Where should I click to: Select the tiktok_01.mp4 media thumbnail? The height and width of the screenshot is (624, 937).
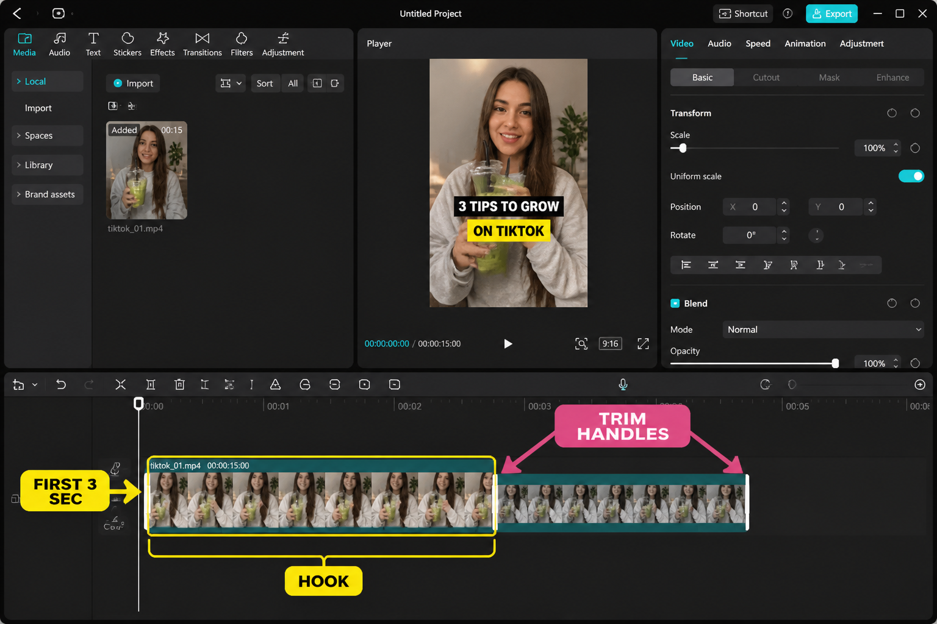146,171
